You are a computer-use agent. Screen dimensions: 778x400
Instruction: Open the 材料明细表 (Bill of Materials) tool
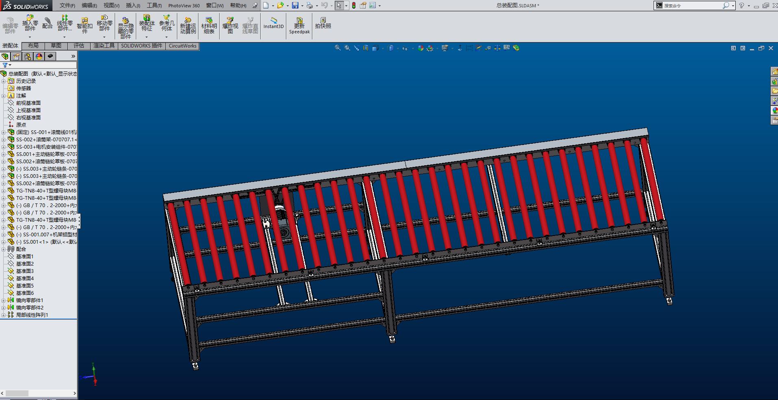[209, 25]
